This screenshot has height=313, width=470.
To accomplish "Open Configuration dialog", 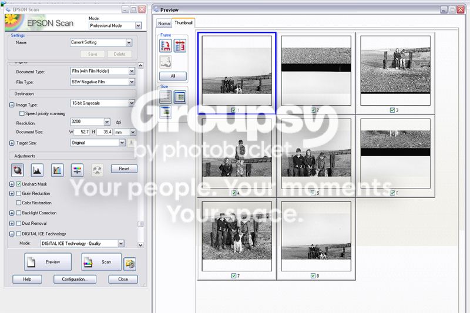I will (x=75, y=279).
